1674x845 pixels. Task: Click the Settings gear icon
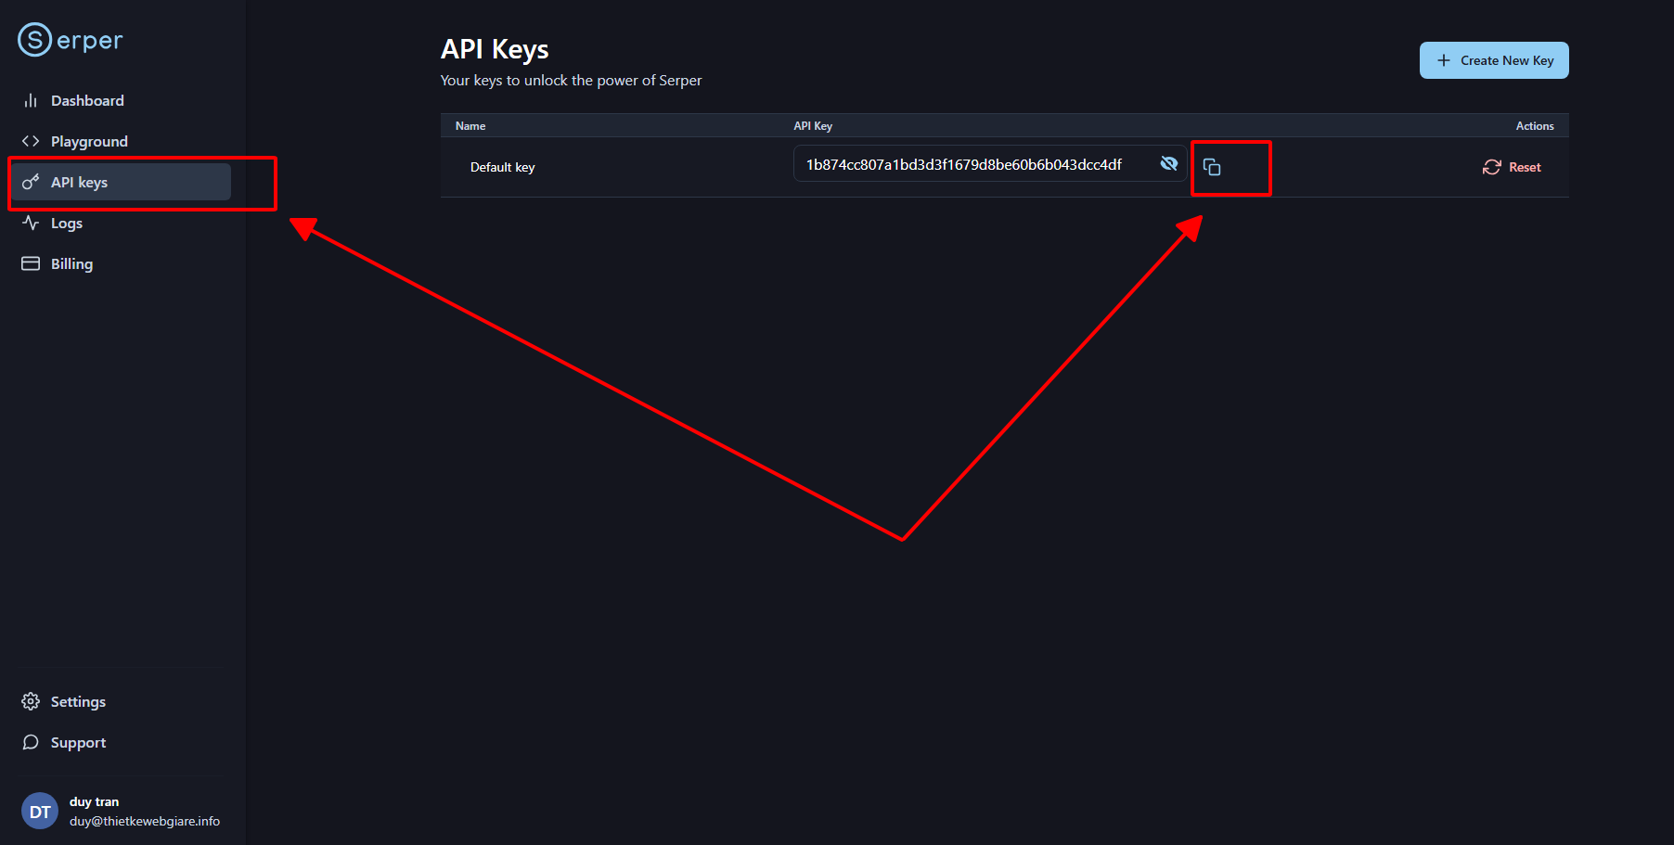[31, 701]
